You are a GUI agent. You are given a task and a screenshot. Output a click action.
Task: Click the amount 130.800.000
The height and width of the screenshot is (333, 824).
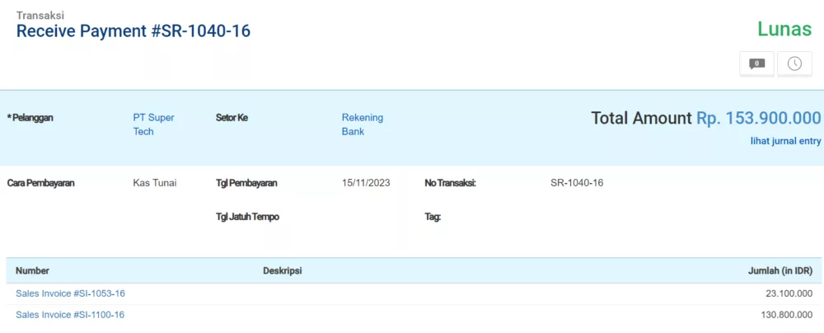(x=787, y=315)
